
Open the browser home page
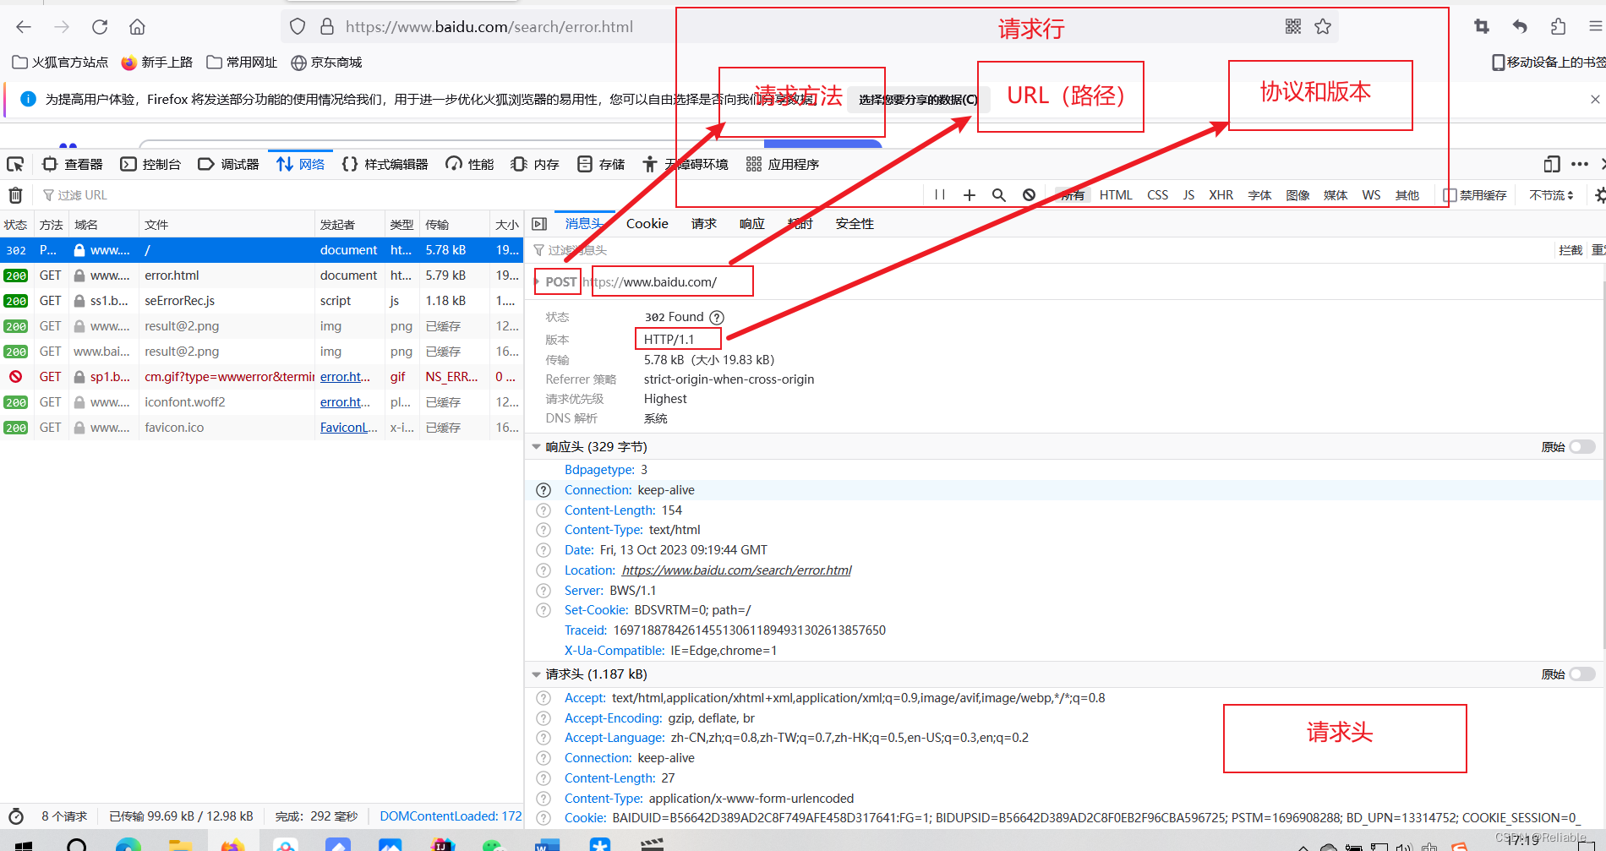[x=137, y=27]
